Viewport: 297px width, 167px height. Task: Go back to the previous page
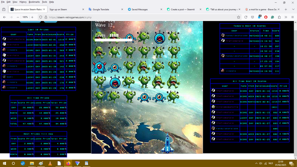(x=5, y=17)
